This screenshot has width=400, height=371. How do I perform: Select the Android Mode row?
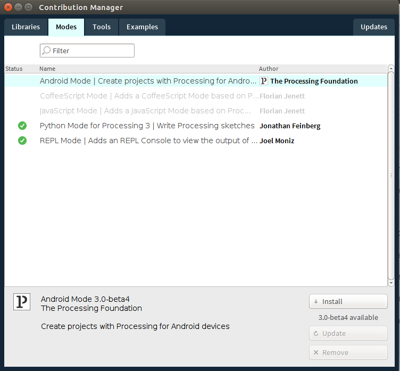[x=196, y=81]
